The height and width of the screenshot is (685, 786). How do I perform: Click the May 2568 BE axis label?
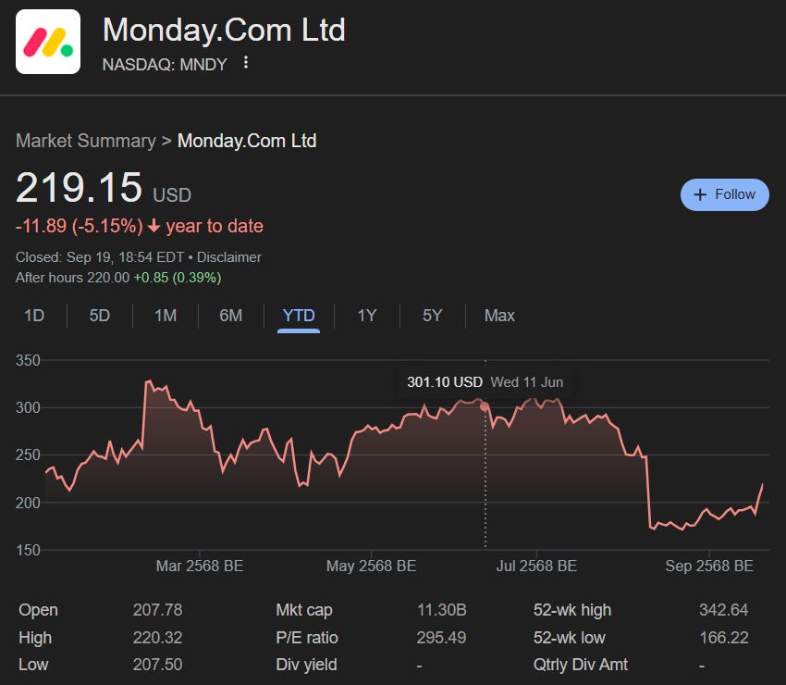pyautogui.click(x=371, y=567)
